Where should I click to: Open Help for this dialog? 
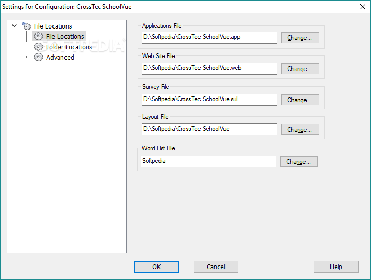click(336, 267)
